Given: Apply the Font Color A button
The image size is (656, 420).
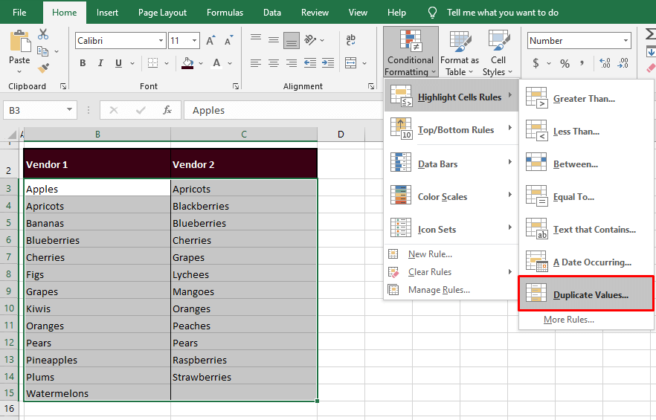Looking at the screenshot, I should point(216,63).
